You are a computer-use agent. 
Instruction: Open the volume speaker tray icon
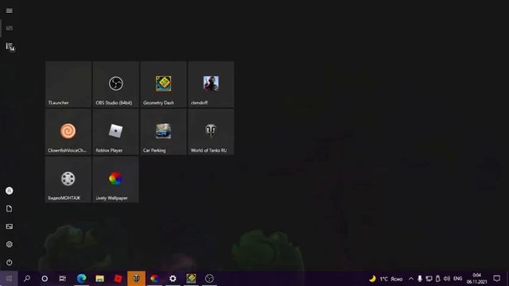[447, 279]
